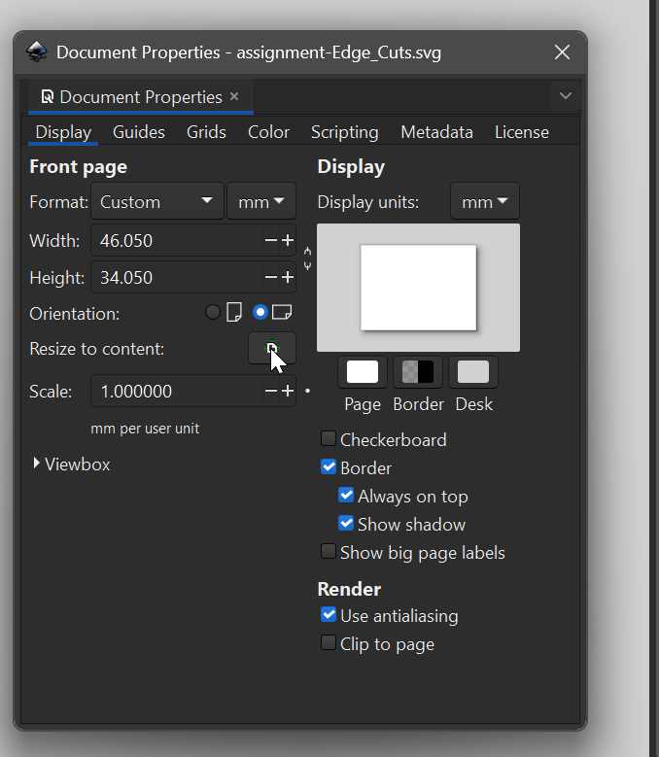Image resolution: width=659 pixels, height=757 pixels.
Task: Switch to the Color tab
Action: (x=268, y=132)
